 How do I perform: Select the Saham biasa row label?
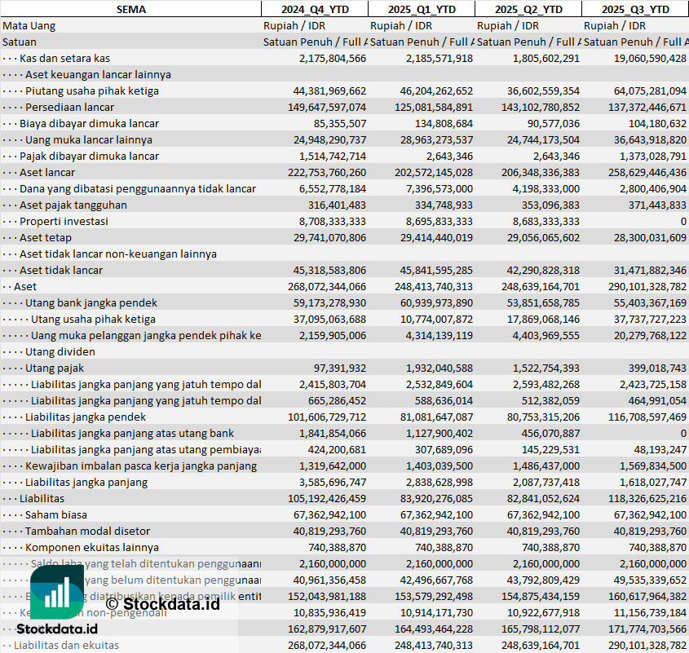[x=55, y=514]
